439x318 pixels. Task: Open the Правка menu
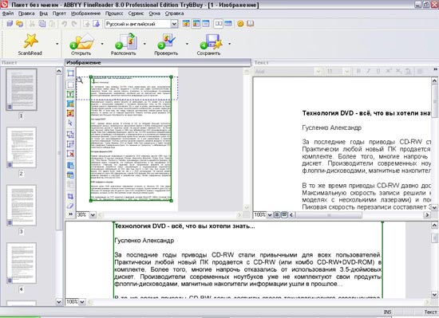pyautogui.click(x=26, y=14)
